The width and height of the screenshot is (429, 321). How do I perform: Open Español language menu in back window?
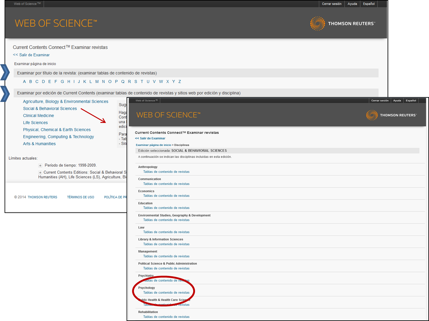369,4
